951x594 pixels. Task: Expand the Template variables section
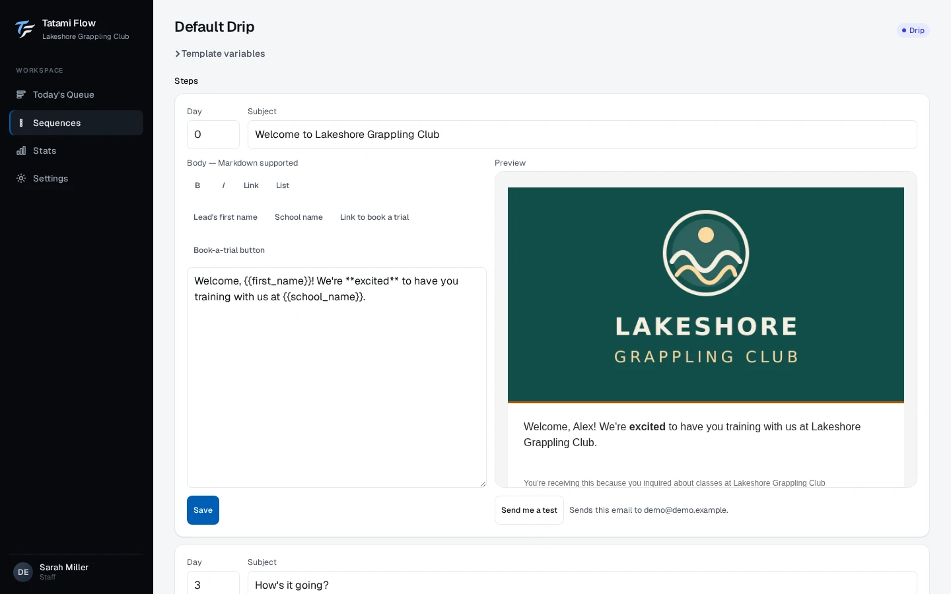coord(220,54)
